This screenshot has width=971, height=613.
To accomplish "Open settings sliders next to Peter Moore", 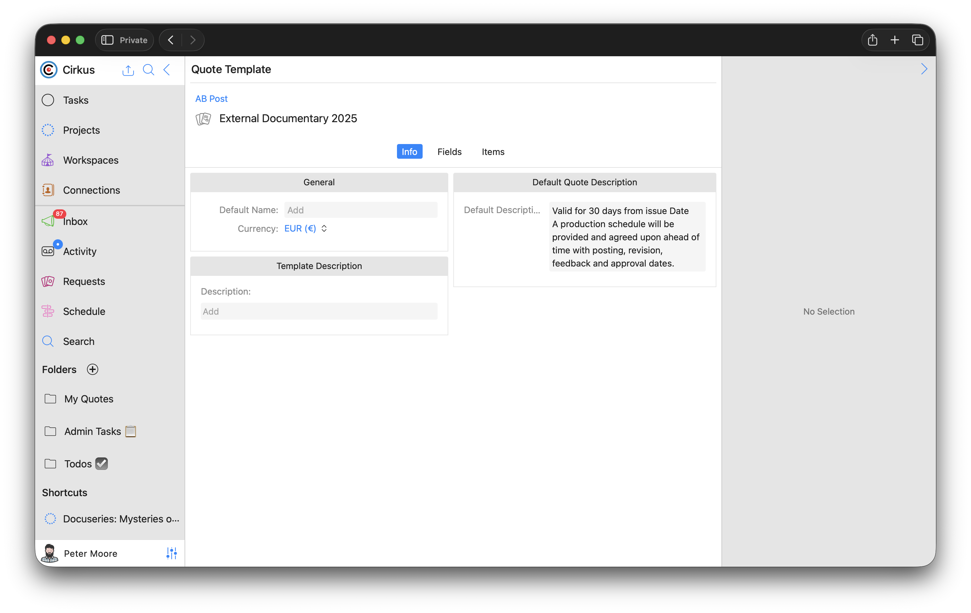I will click(x=171, y=553).
